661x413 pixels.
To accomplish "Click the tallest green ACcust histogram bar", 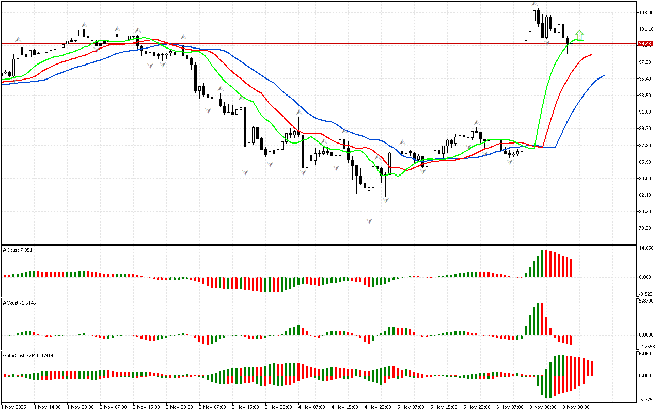I will pos(538,319).
